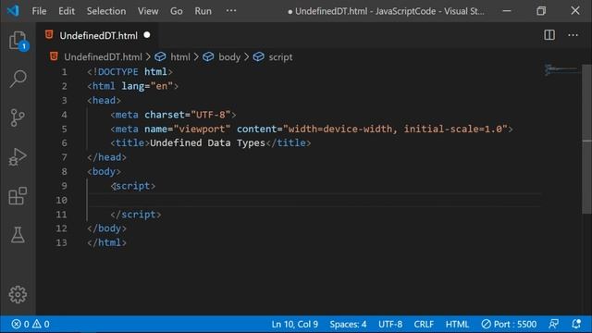Select the UndefinedDT.html editor tab
The width and height of the screenshot is (592, 333).
(x=97, y=35)
